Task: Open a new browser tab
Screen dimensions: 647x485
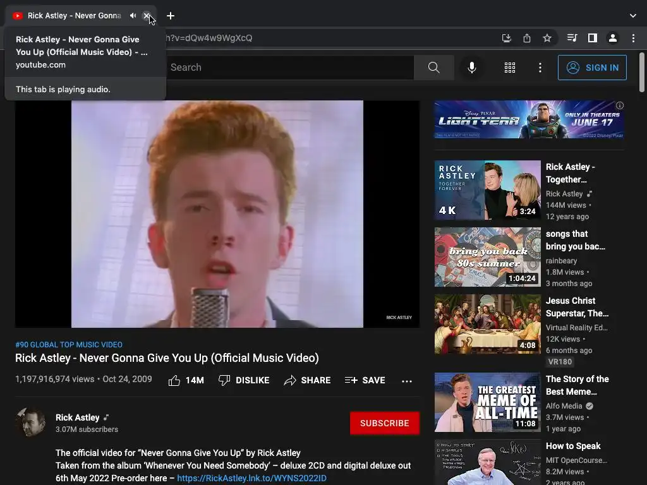Action: coord(171,16)
